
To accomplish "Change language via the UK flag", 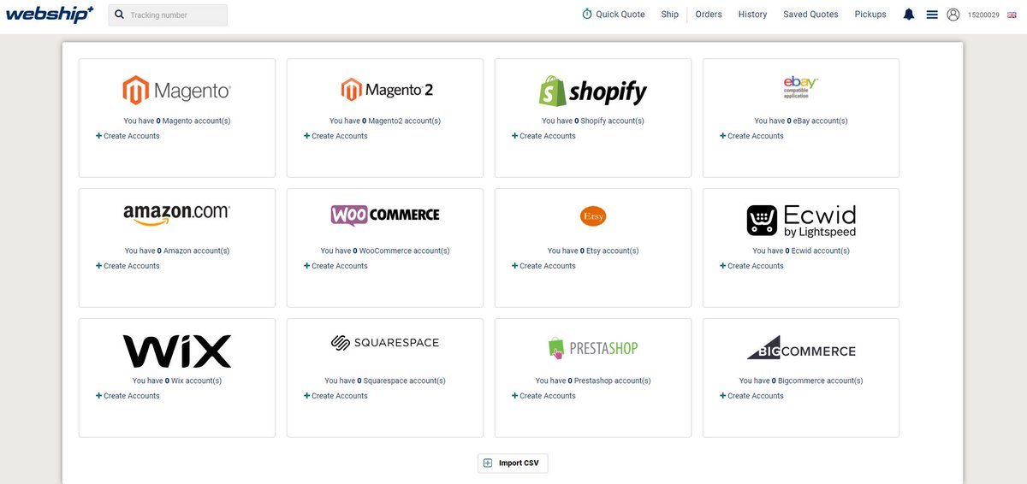I will pos(1013,15).
